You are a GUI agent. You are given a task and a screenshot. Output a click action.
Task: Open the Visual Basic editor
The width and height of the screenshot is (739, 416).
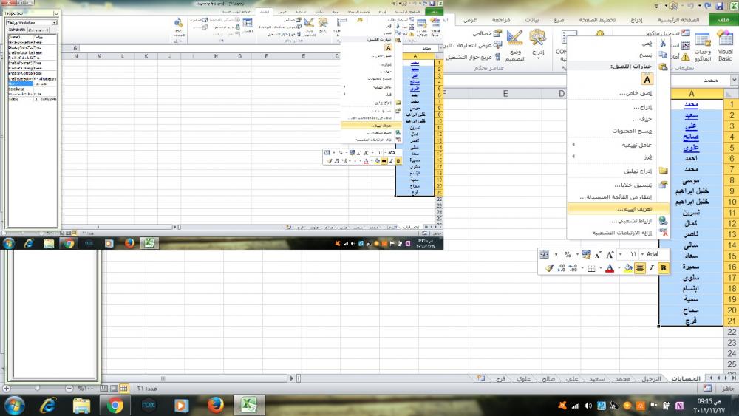point(725,45)
